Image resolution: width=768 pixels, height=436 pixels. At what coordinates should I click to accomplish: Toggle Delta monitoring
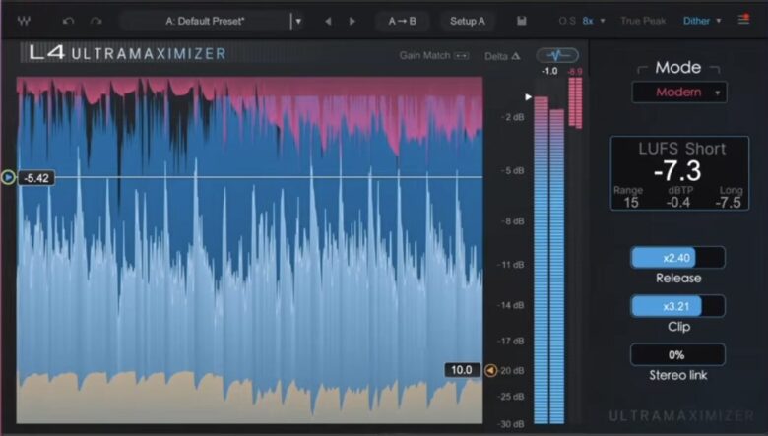coord(502,56)
